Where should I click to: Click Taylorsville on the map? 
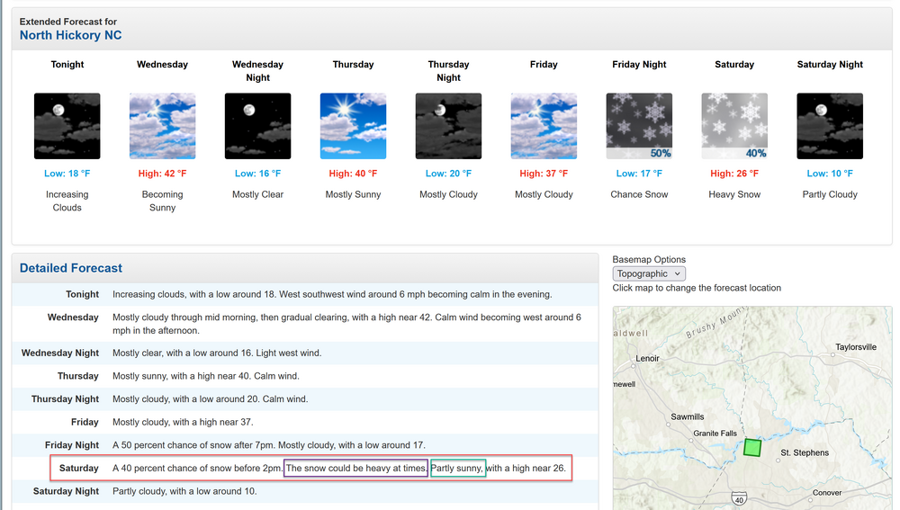point(855,347)
